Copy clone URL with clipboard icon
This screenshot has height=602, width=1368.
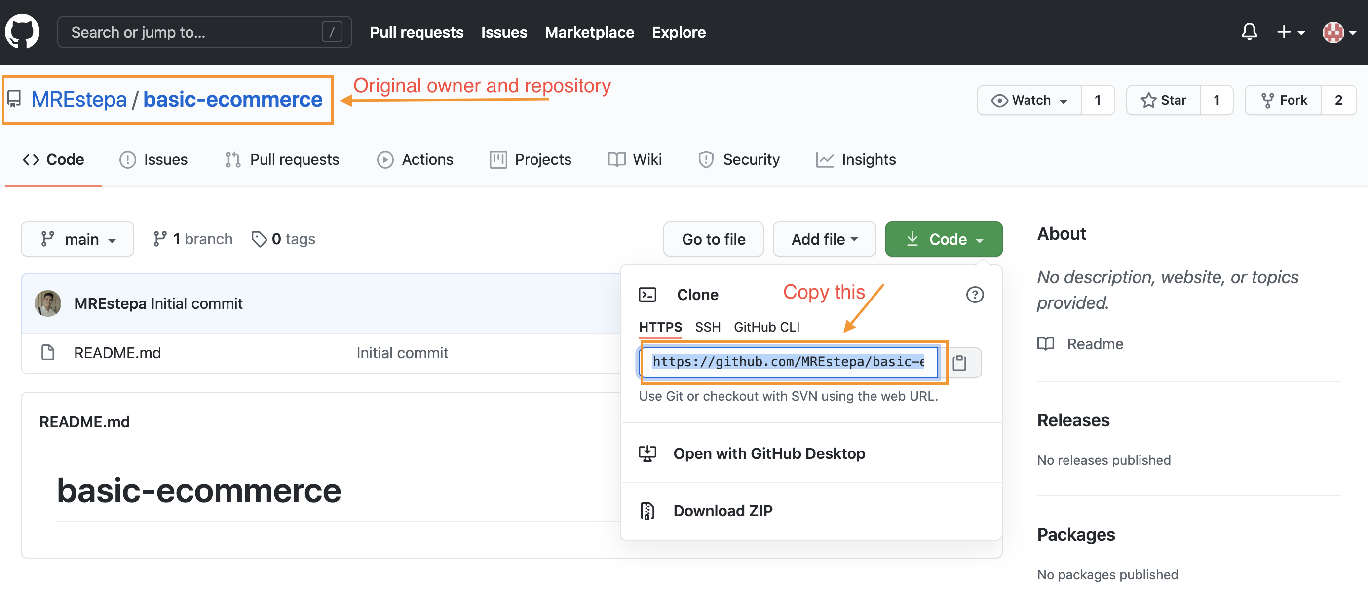[x=959, y=363]
